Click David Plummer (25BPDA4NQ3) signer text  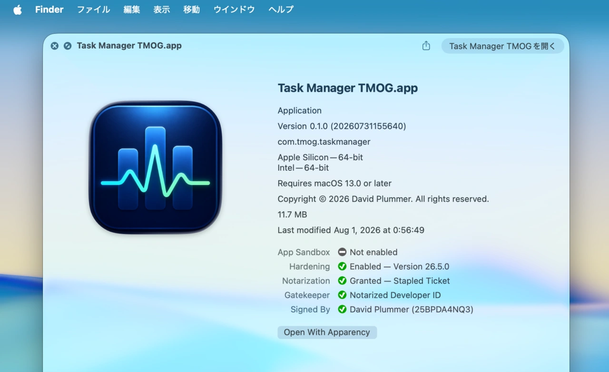[412, 309]
